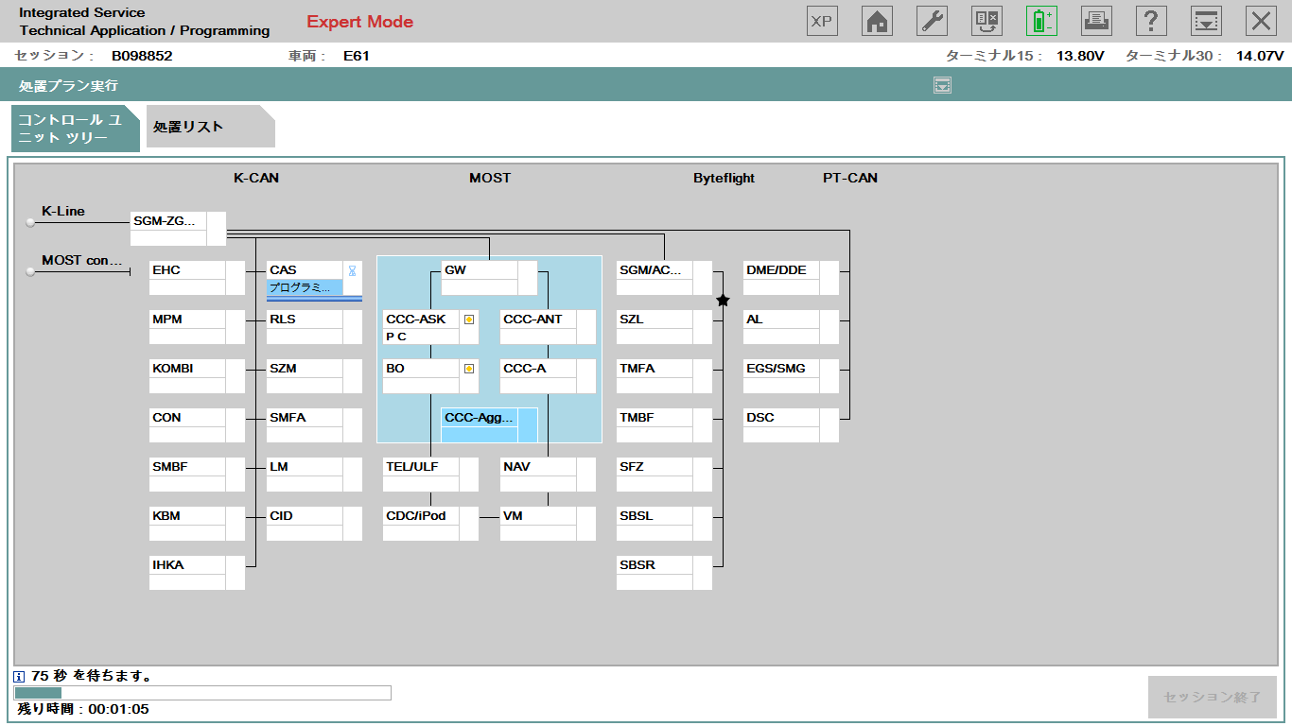
Task: Click the hourglass icon on CAS
Action: pos(352,270)
